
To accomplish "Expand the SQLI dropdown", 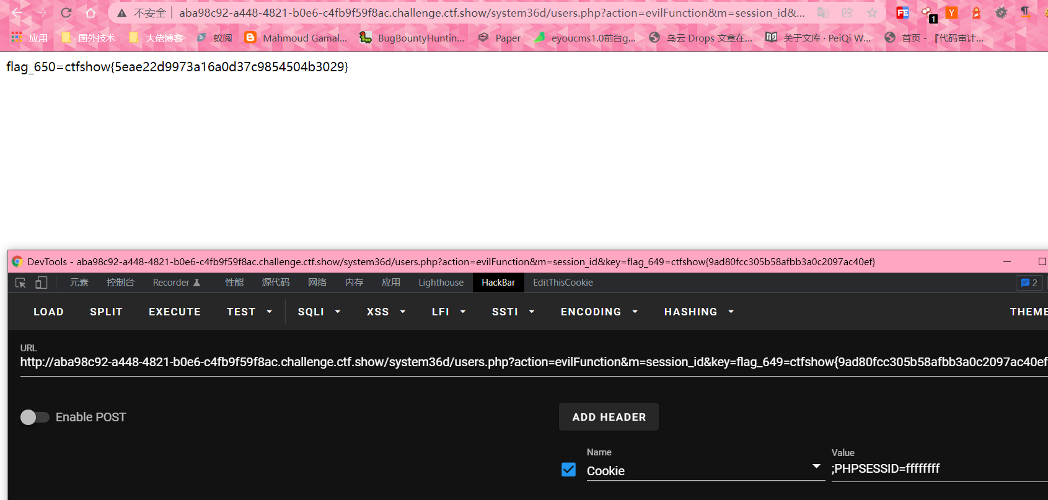I will tap(319, 312).
